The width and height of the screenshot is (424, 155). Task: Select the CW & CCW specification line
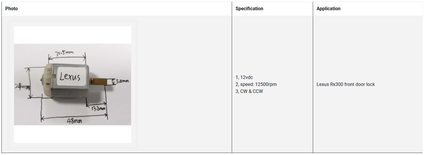(249, 91)
